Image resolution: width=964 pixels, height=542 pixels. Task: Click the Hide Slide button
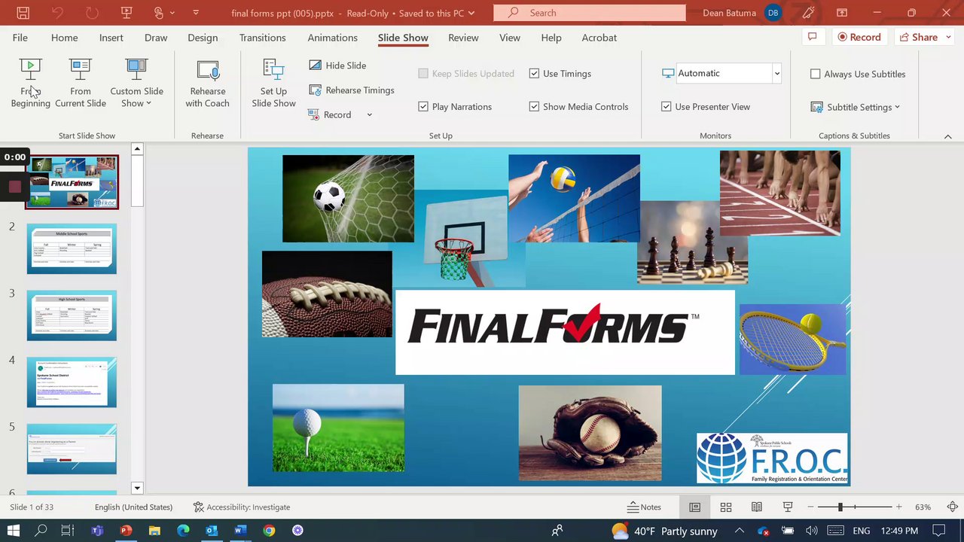(337, 65)
